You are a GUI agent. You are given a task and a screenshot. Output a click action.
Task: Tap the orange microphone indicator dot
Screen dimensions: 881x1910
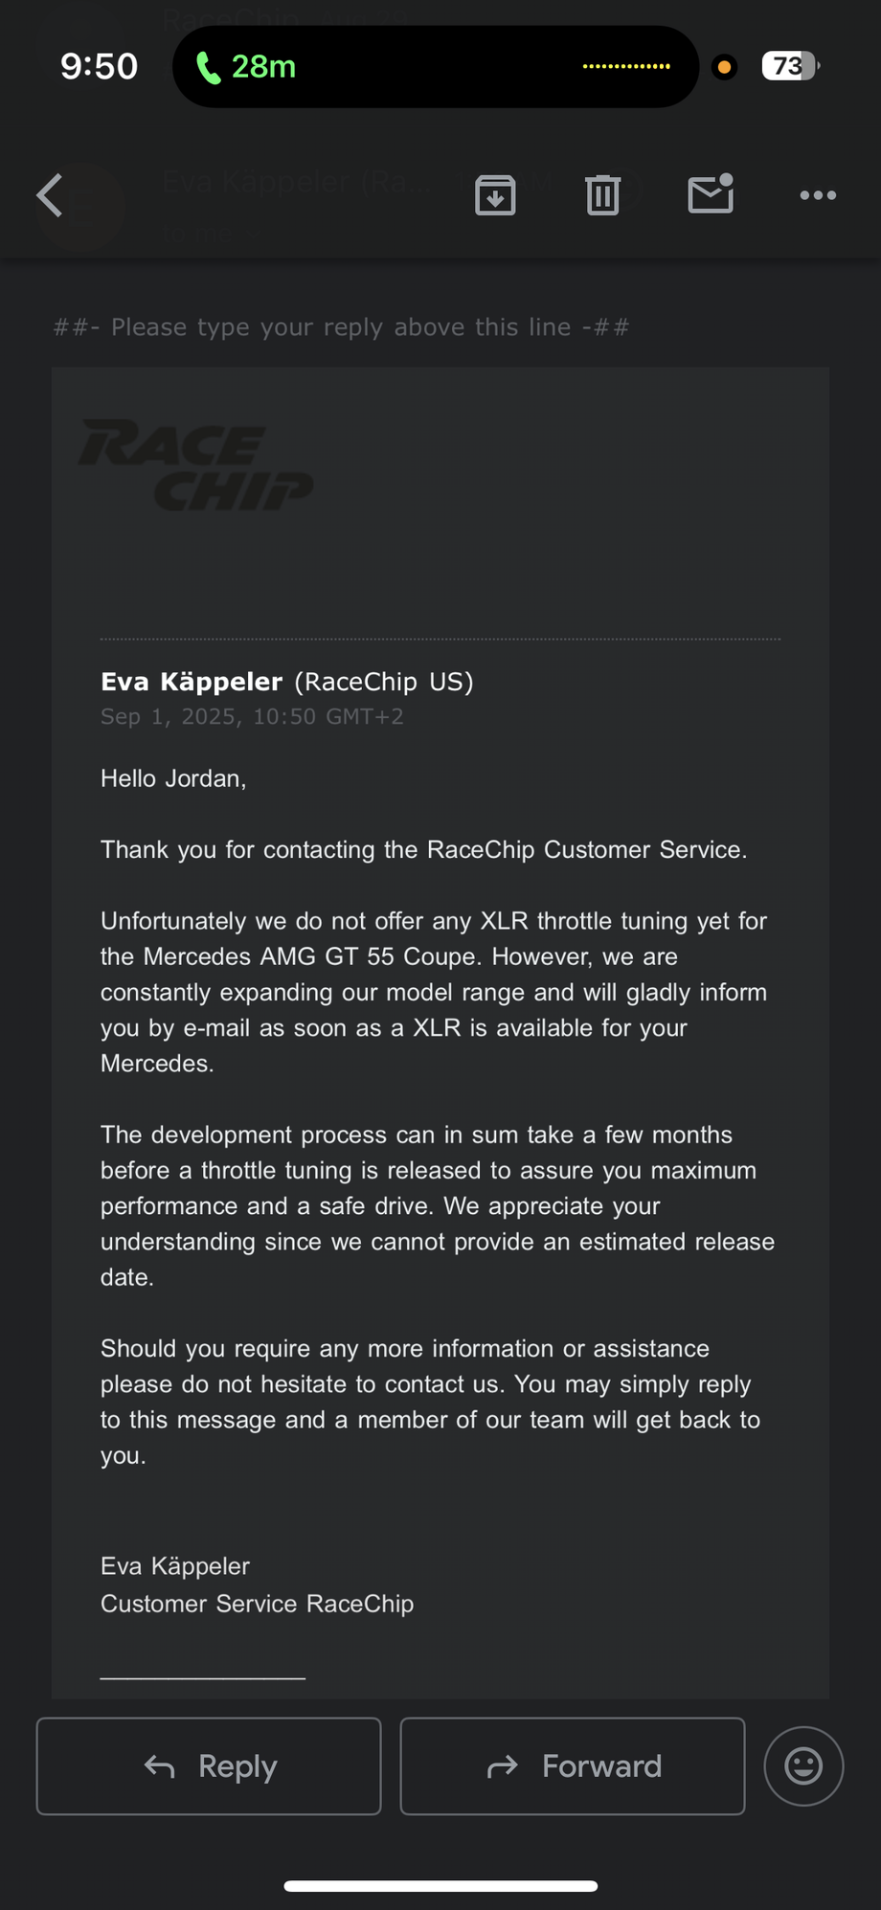pyautogui.click(x=725, y=67)
